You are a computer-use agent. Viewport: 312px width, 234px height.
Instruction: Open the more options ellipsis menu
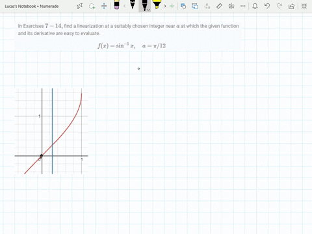click(243, 6)
